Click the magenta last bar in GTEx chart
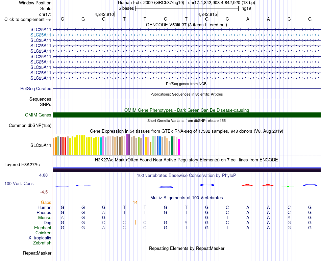Screen dimensions: 321x261 pyautogui.click(x=179, y=147)
